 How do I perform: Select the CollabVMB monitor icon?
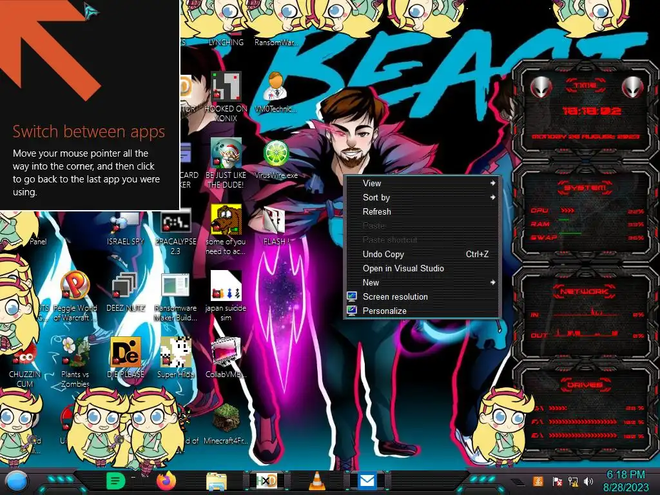click(226, 352)
